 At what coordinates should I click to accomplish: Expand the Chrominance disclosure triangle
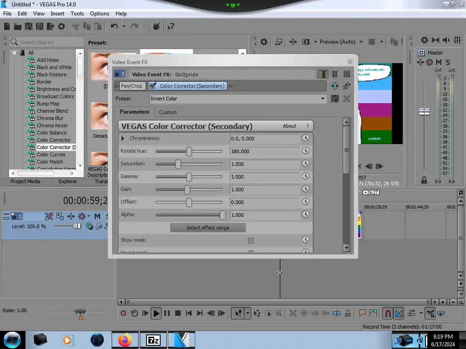coord(123,138)
